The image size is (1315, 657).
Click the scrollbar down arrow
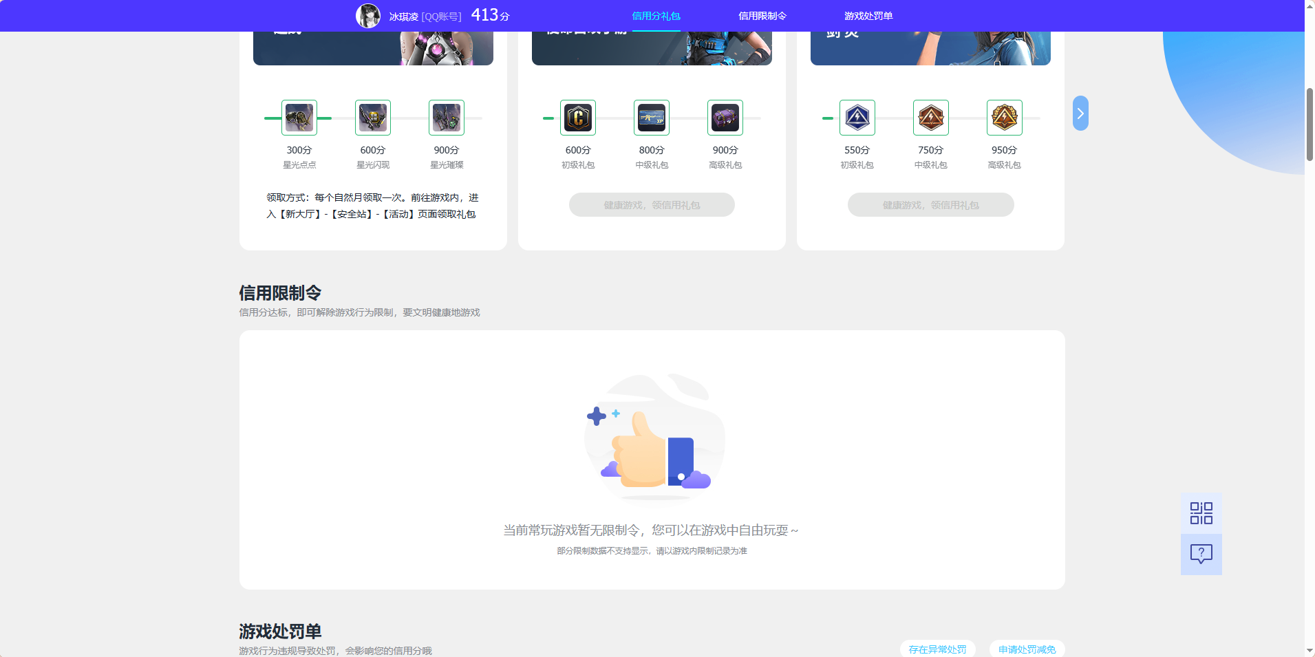1309,651
